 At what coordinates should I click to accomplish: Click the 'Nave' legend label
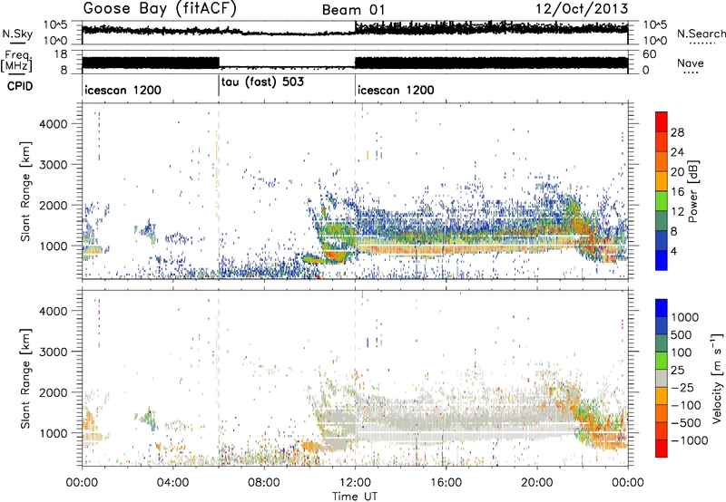(691, 63)
